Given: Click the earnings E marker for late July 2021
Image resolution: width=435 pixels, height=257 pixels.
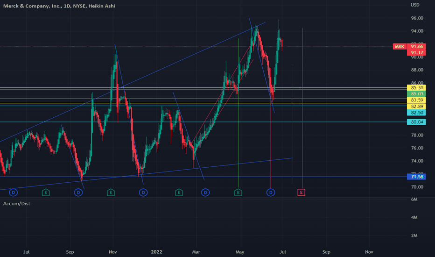Looking at the screenshot, I should tap(46, 192).
